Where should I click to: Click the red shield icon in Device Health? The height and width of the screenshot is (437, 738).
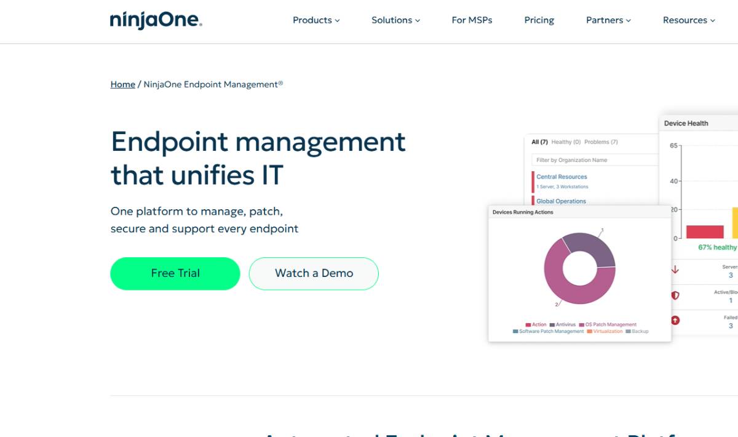coord(675,295)
